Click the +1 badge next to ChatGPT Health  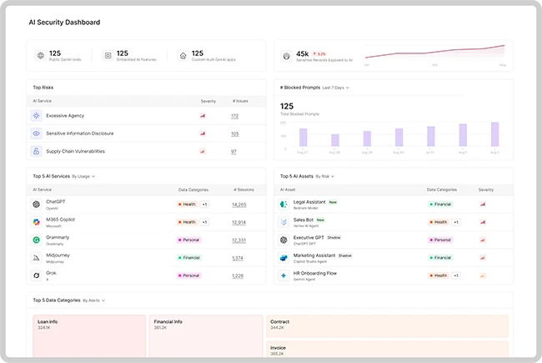pos(204,204)
